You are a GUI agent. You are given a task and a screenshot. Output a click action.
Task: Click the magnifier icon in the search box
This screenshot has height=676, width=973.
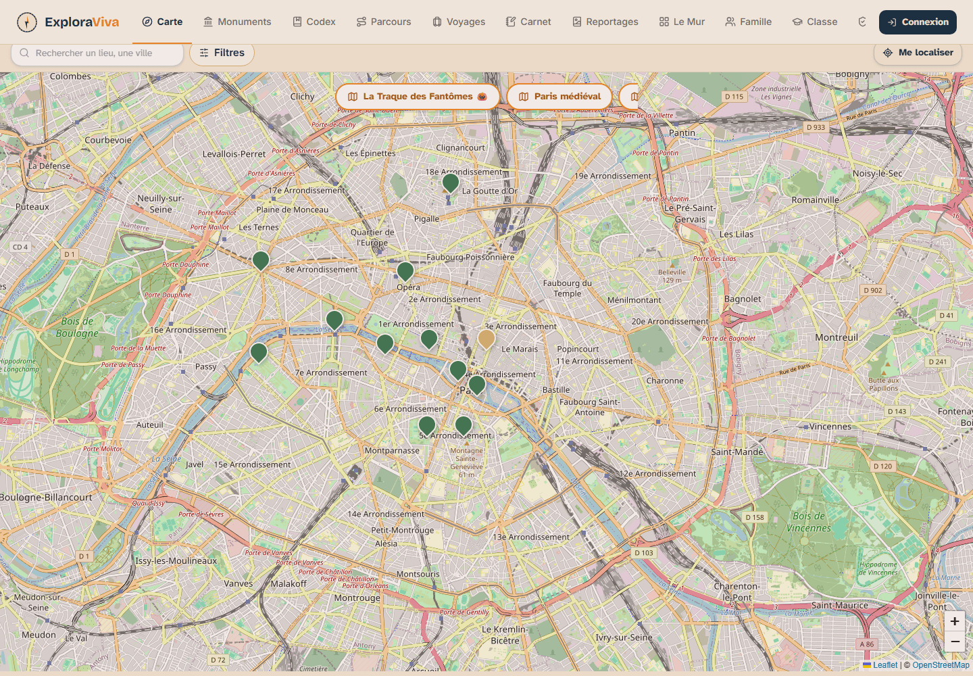24,53
